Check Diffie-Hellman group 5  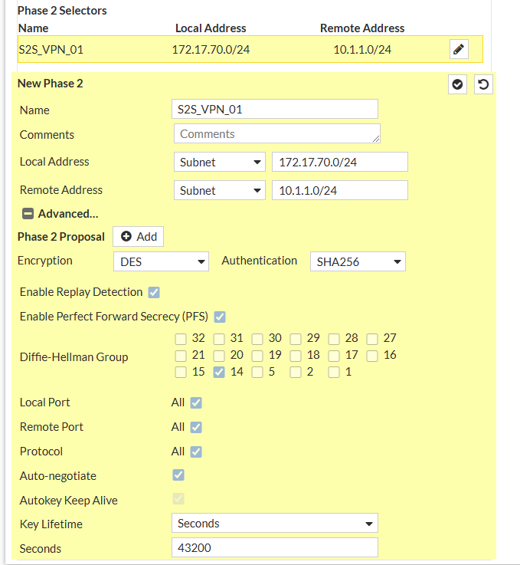(x=257, y=373)
